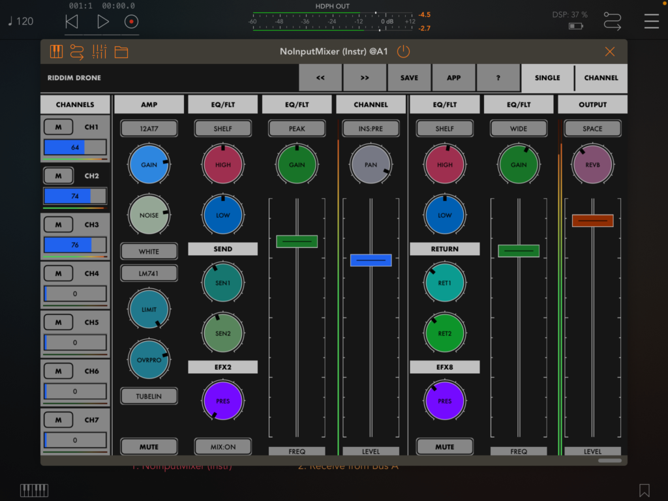
Task: Change the first EQ SHELF type selector
Action: (x=223, y=129)
